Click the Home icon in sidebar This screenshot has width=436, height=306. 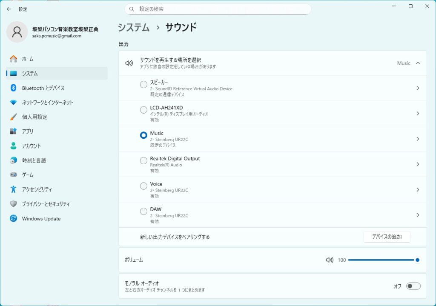pos(14,59)
